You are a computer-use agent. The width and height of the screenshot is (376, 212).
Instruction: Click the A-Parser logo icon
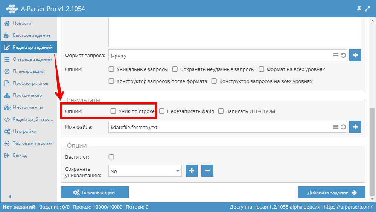tap(12, 9)
